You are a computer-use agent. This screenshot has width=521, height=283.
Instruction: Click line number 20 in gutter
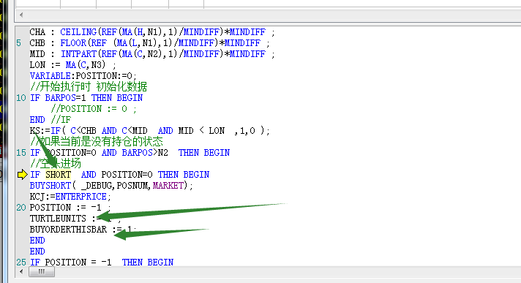(21, 208)
